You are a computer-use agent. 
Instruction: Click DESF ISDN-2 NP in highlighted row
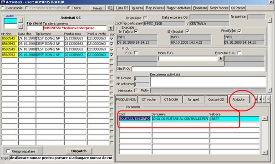tap(50, 55)
